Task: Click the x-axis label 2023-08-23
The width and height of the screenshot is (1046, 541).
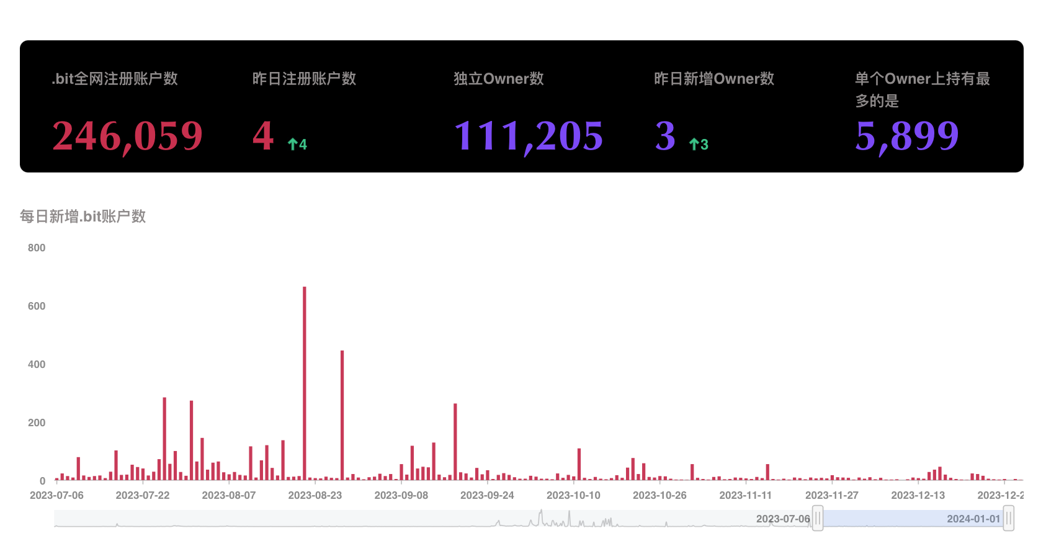Action: coord(315,495)
